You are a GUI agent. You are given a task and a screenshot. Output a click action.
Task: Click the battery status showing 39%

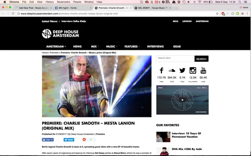pyautogui.click(x=208, y=2)
